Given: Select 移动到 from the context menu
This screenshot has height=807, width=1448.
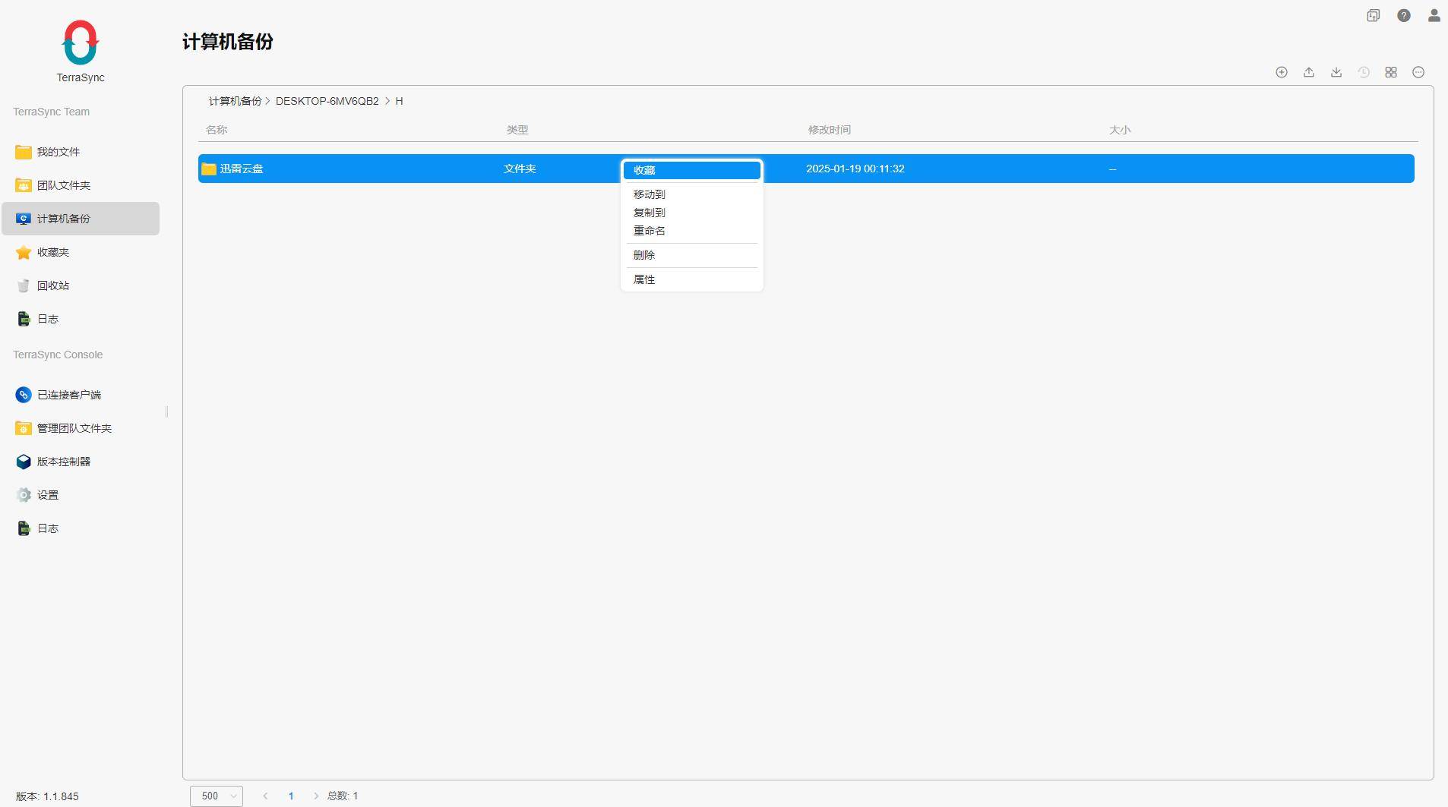Looking at the screenshot, I should pyautogui.click(x=650, y=194).
